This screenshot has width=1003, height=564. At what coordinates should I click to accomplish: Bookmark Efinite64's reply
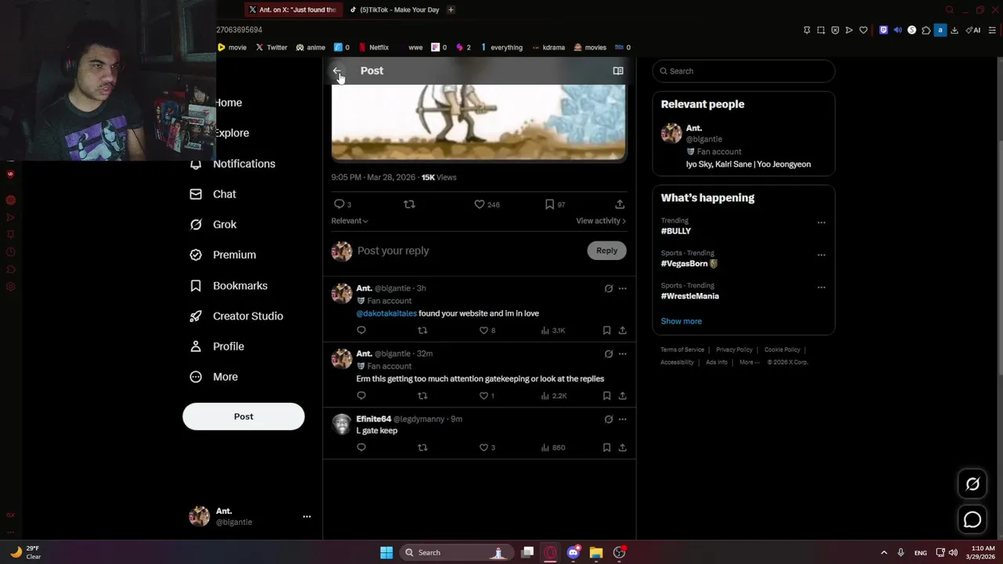(607, 447)
